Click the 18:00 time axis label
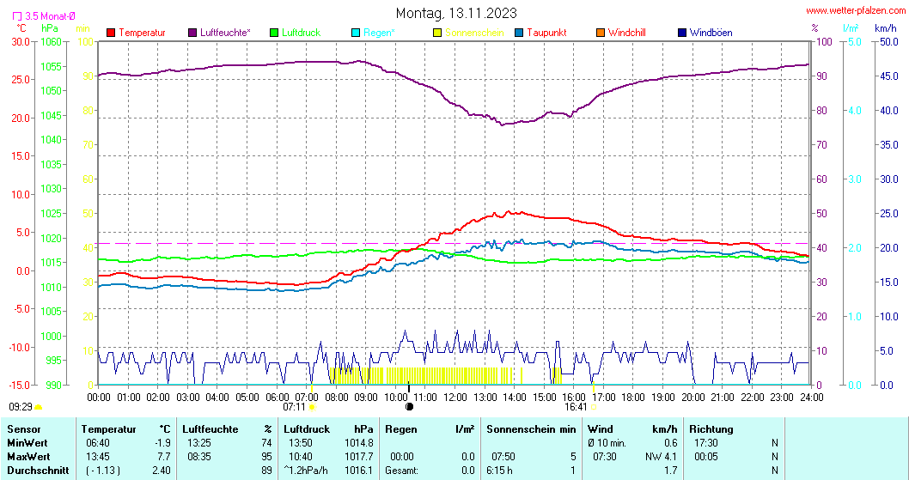 click(633, 398)
